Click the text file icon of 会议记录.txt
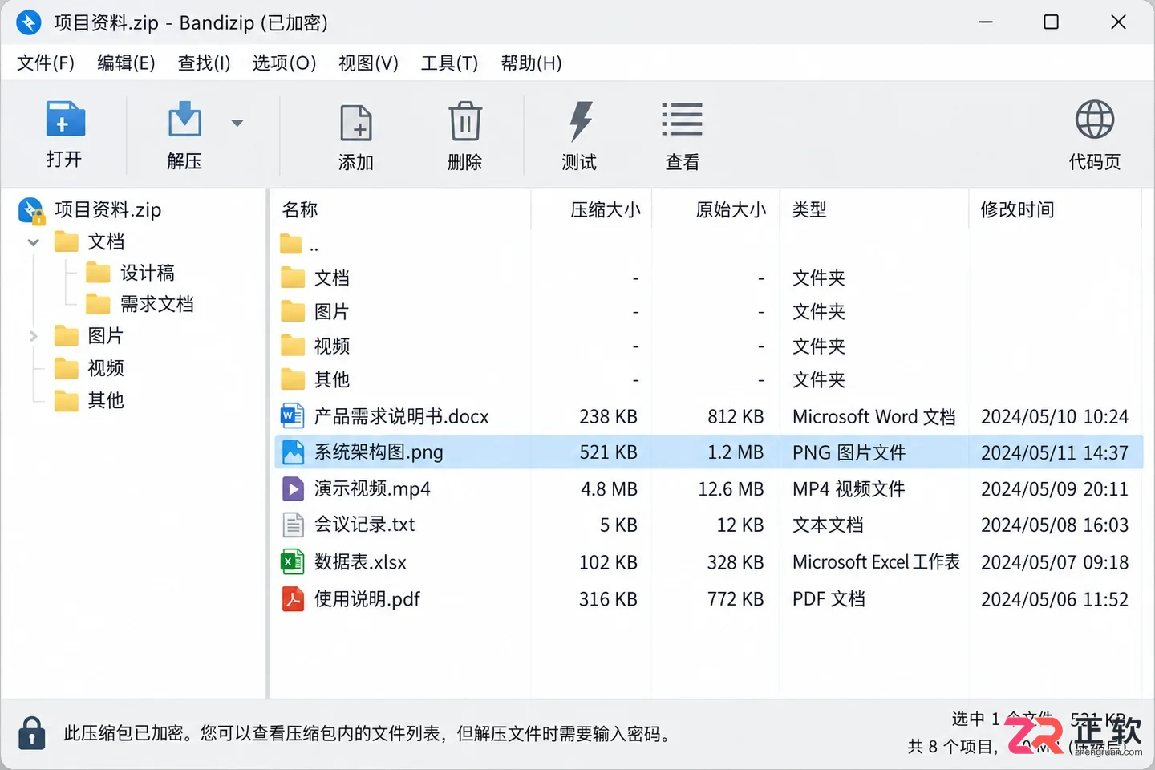 293,525
